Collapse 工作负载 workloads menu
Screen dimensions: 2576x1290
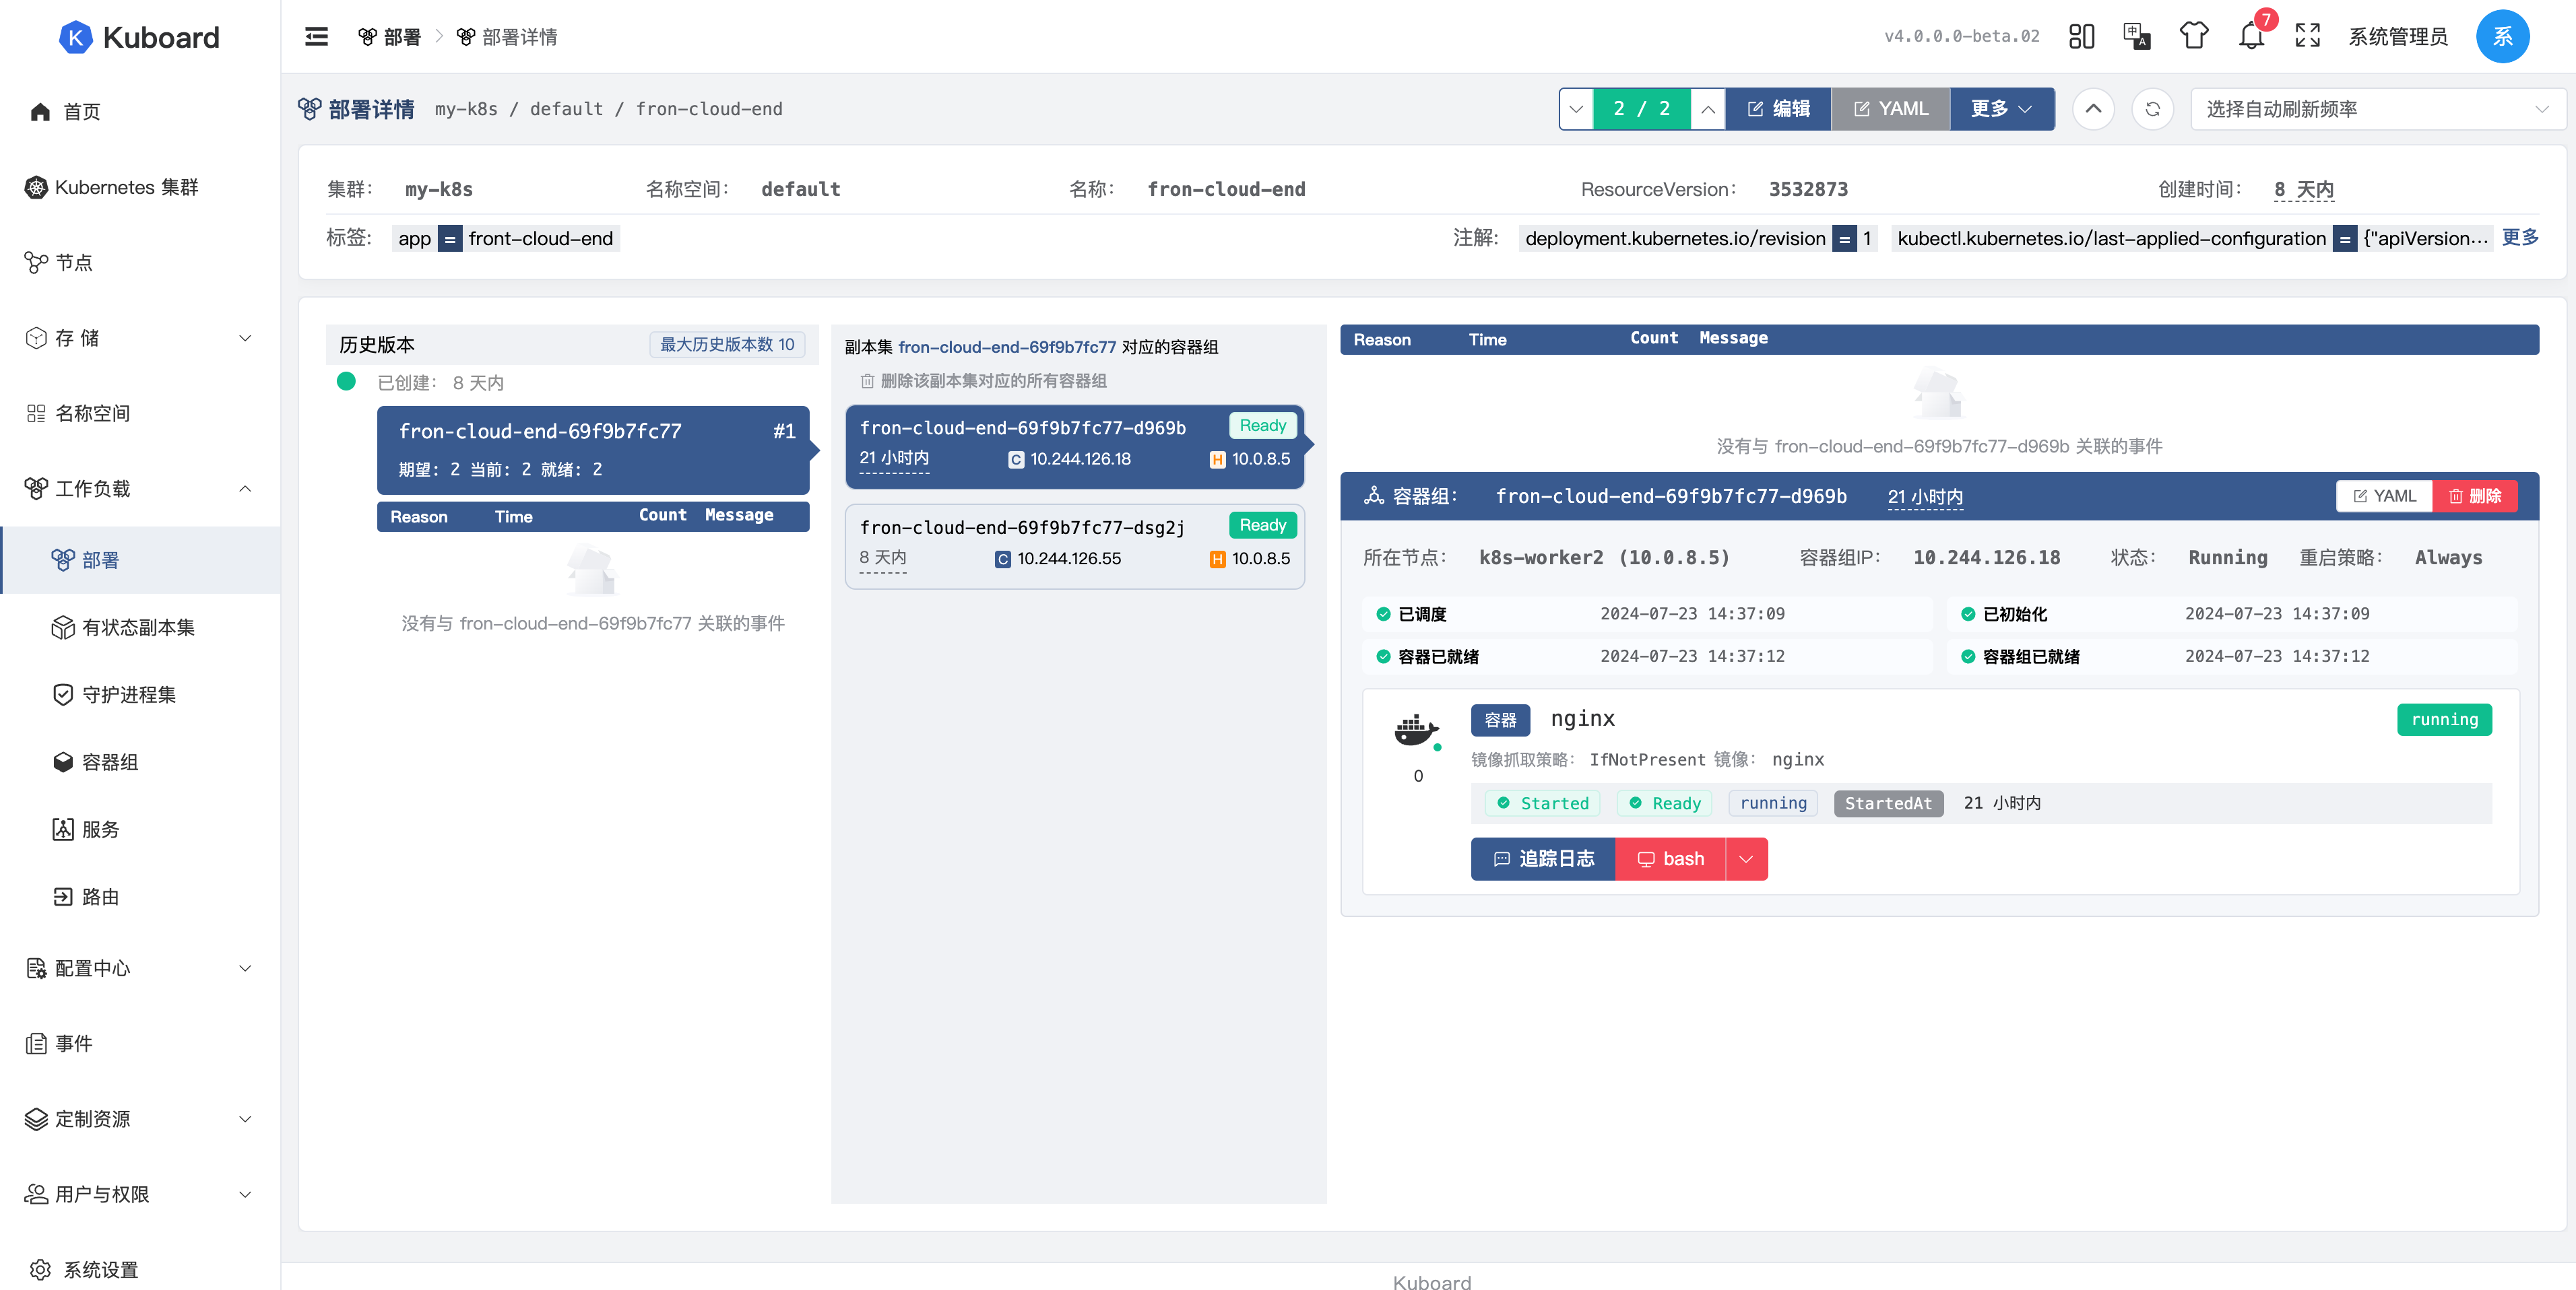140,489
